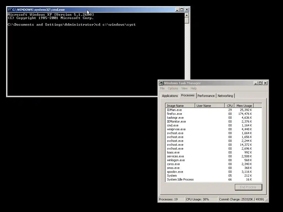Select the winlogon.exe process row

tap(214, 160)
